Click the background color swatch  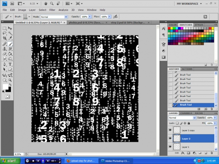(9, 90)
